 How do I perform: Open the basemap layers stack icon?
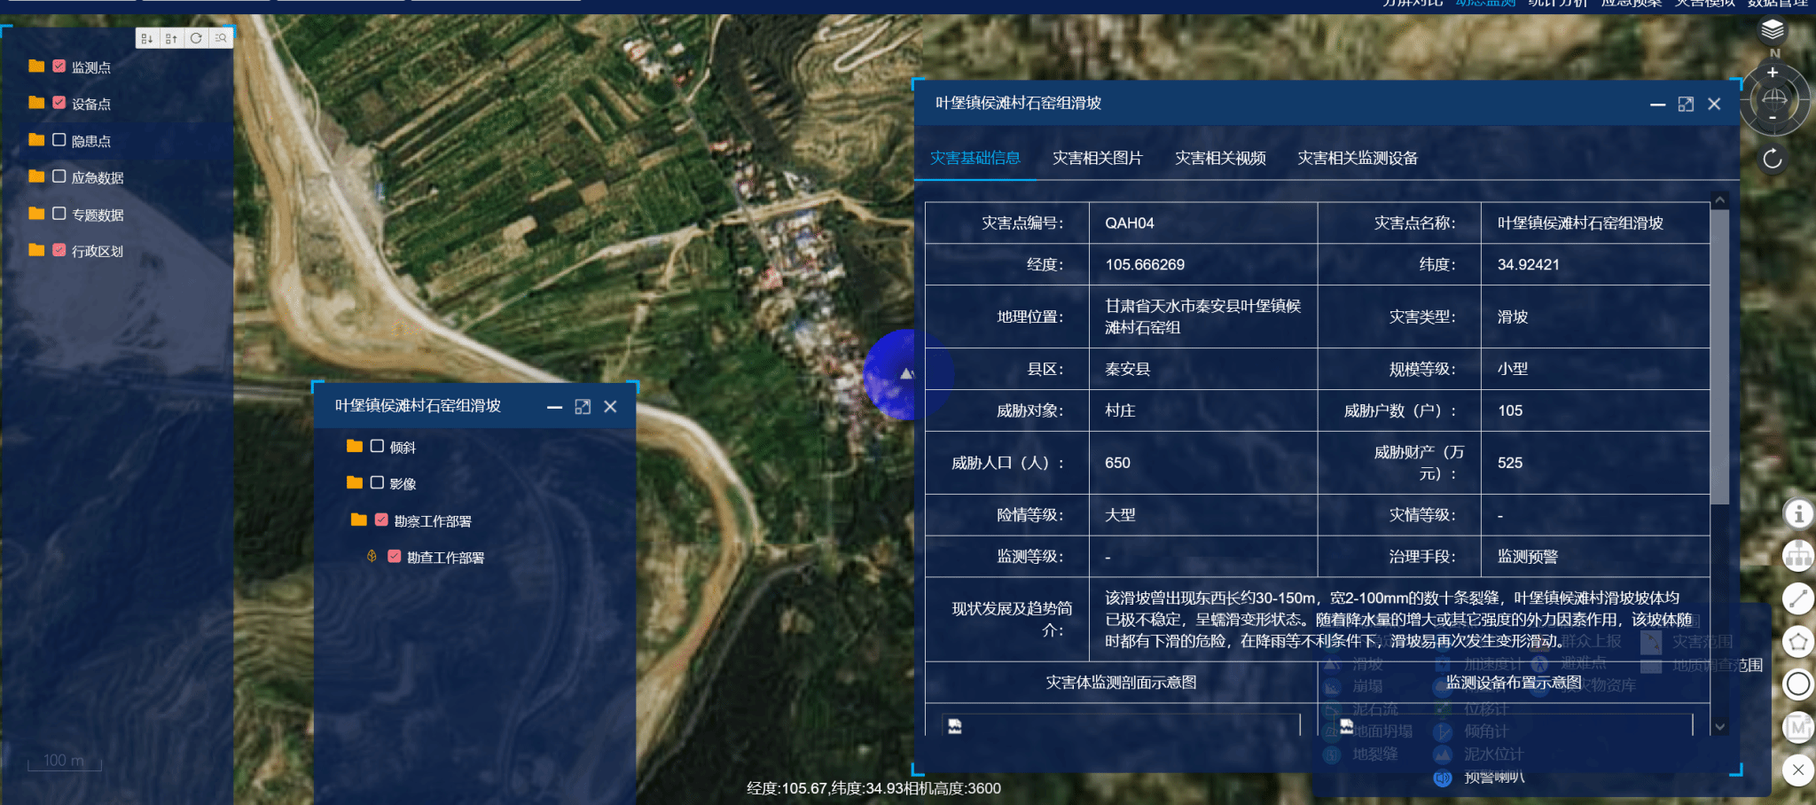click(x=1772, y=30)
